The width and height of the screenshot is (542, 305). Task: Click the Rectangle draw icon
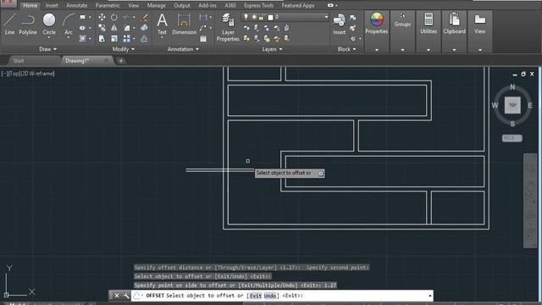point(82,17)
